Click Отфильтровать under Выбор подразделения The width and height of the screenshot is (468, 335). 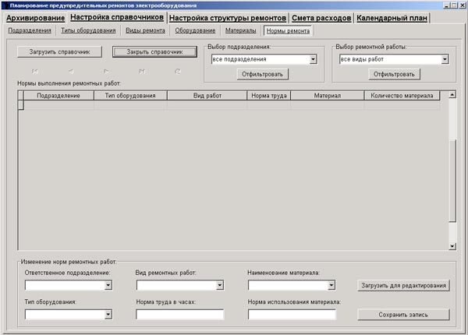pyautogui.click(x=263, y=74)
